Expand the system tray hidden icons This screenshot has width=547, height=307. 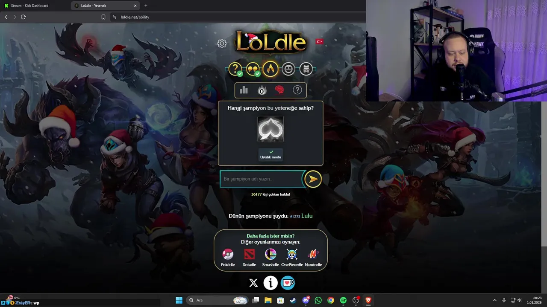495,300
